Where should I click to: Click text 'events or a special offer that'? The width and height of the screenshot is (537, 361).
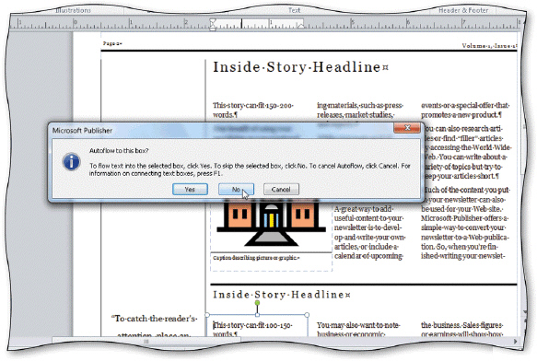point(465,105)
